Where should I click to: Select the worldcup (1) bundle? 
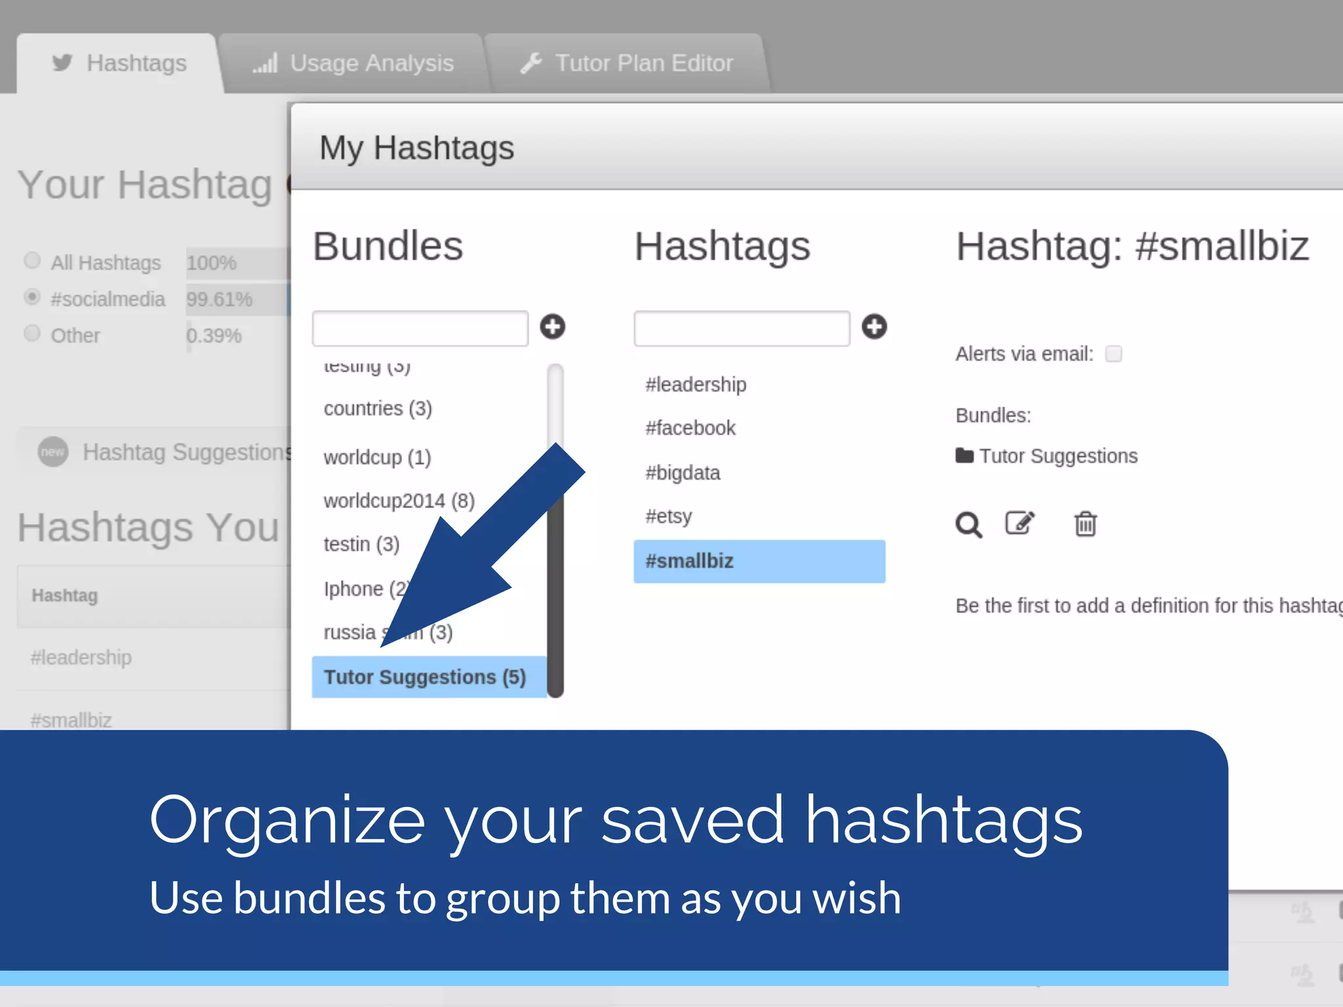[x=377, y=457]
